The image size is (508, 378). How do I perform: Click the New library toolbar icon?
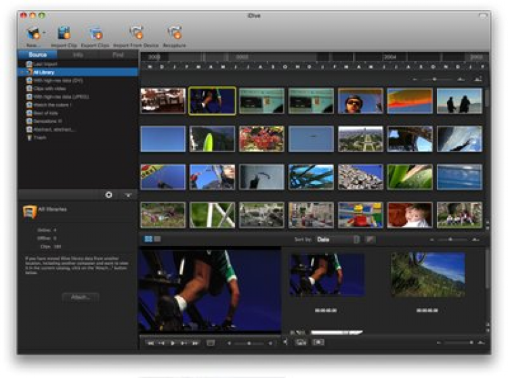click(33, 32)
